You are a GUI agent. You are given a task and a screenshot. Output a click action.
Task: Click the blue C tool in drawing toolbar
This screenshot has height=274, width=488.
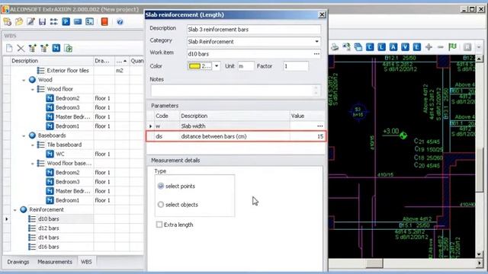coord(370,47)
